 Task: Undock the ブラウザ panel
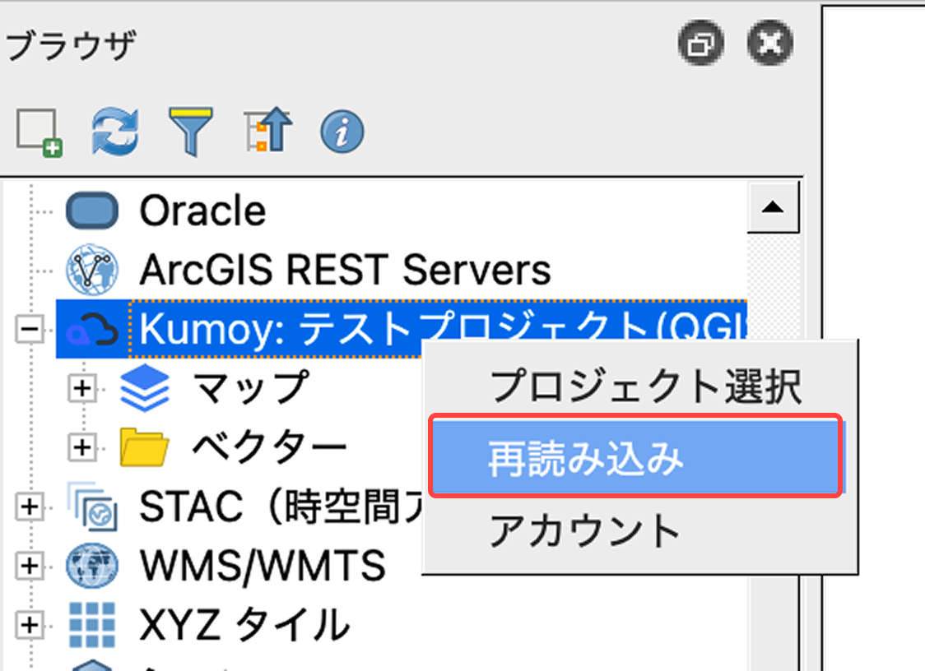tap(700, 44)
